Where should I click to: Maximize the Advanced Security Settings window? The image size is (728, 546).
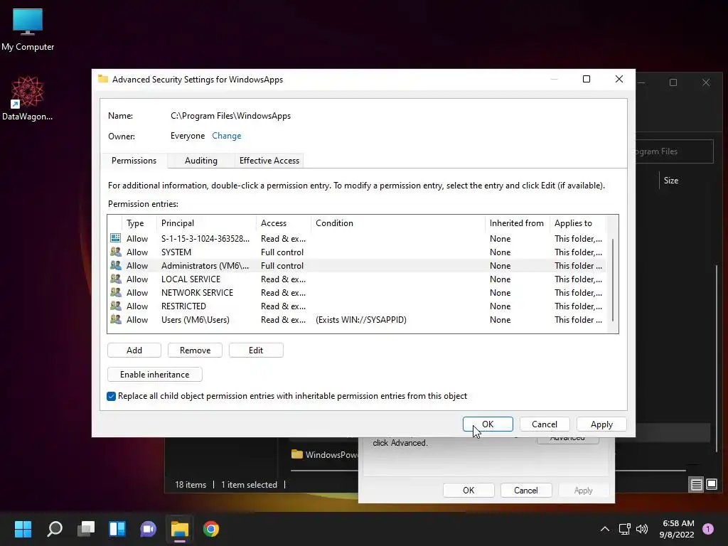tap(587, 79)
